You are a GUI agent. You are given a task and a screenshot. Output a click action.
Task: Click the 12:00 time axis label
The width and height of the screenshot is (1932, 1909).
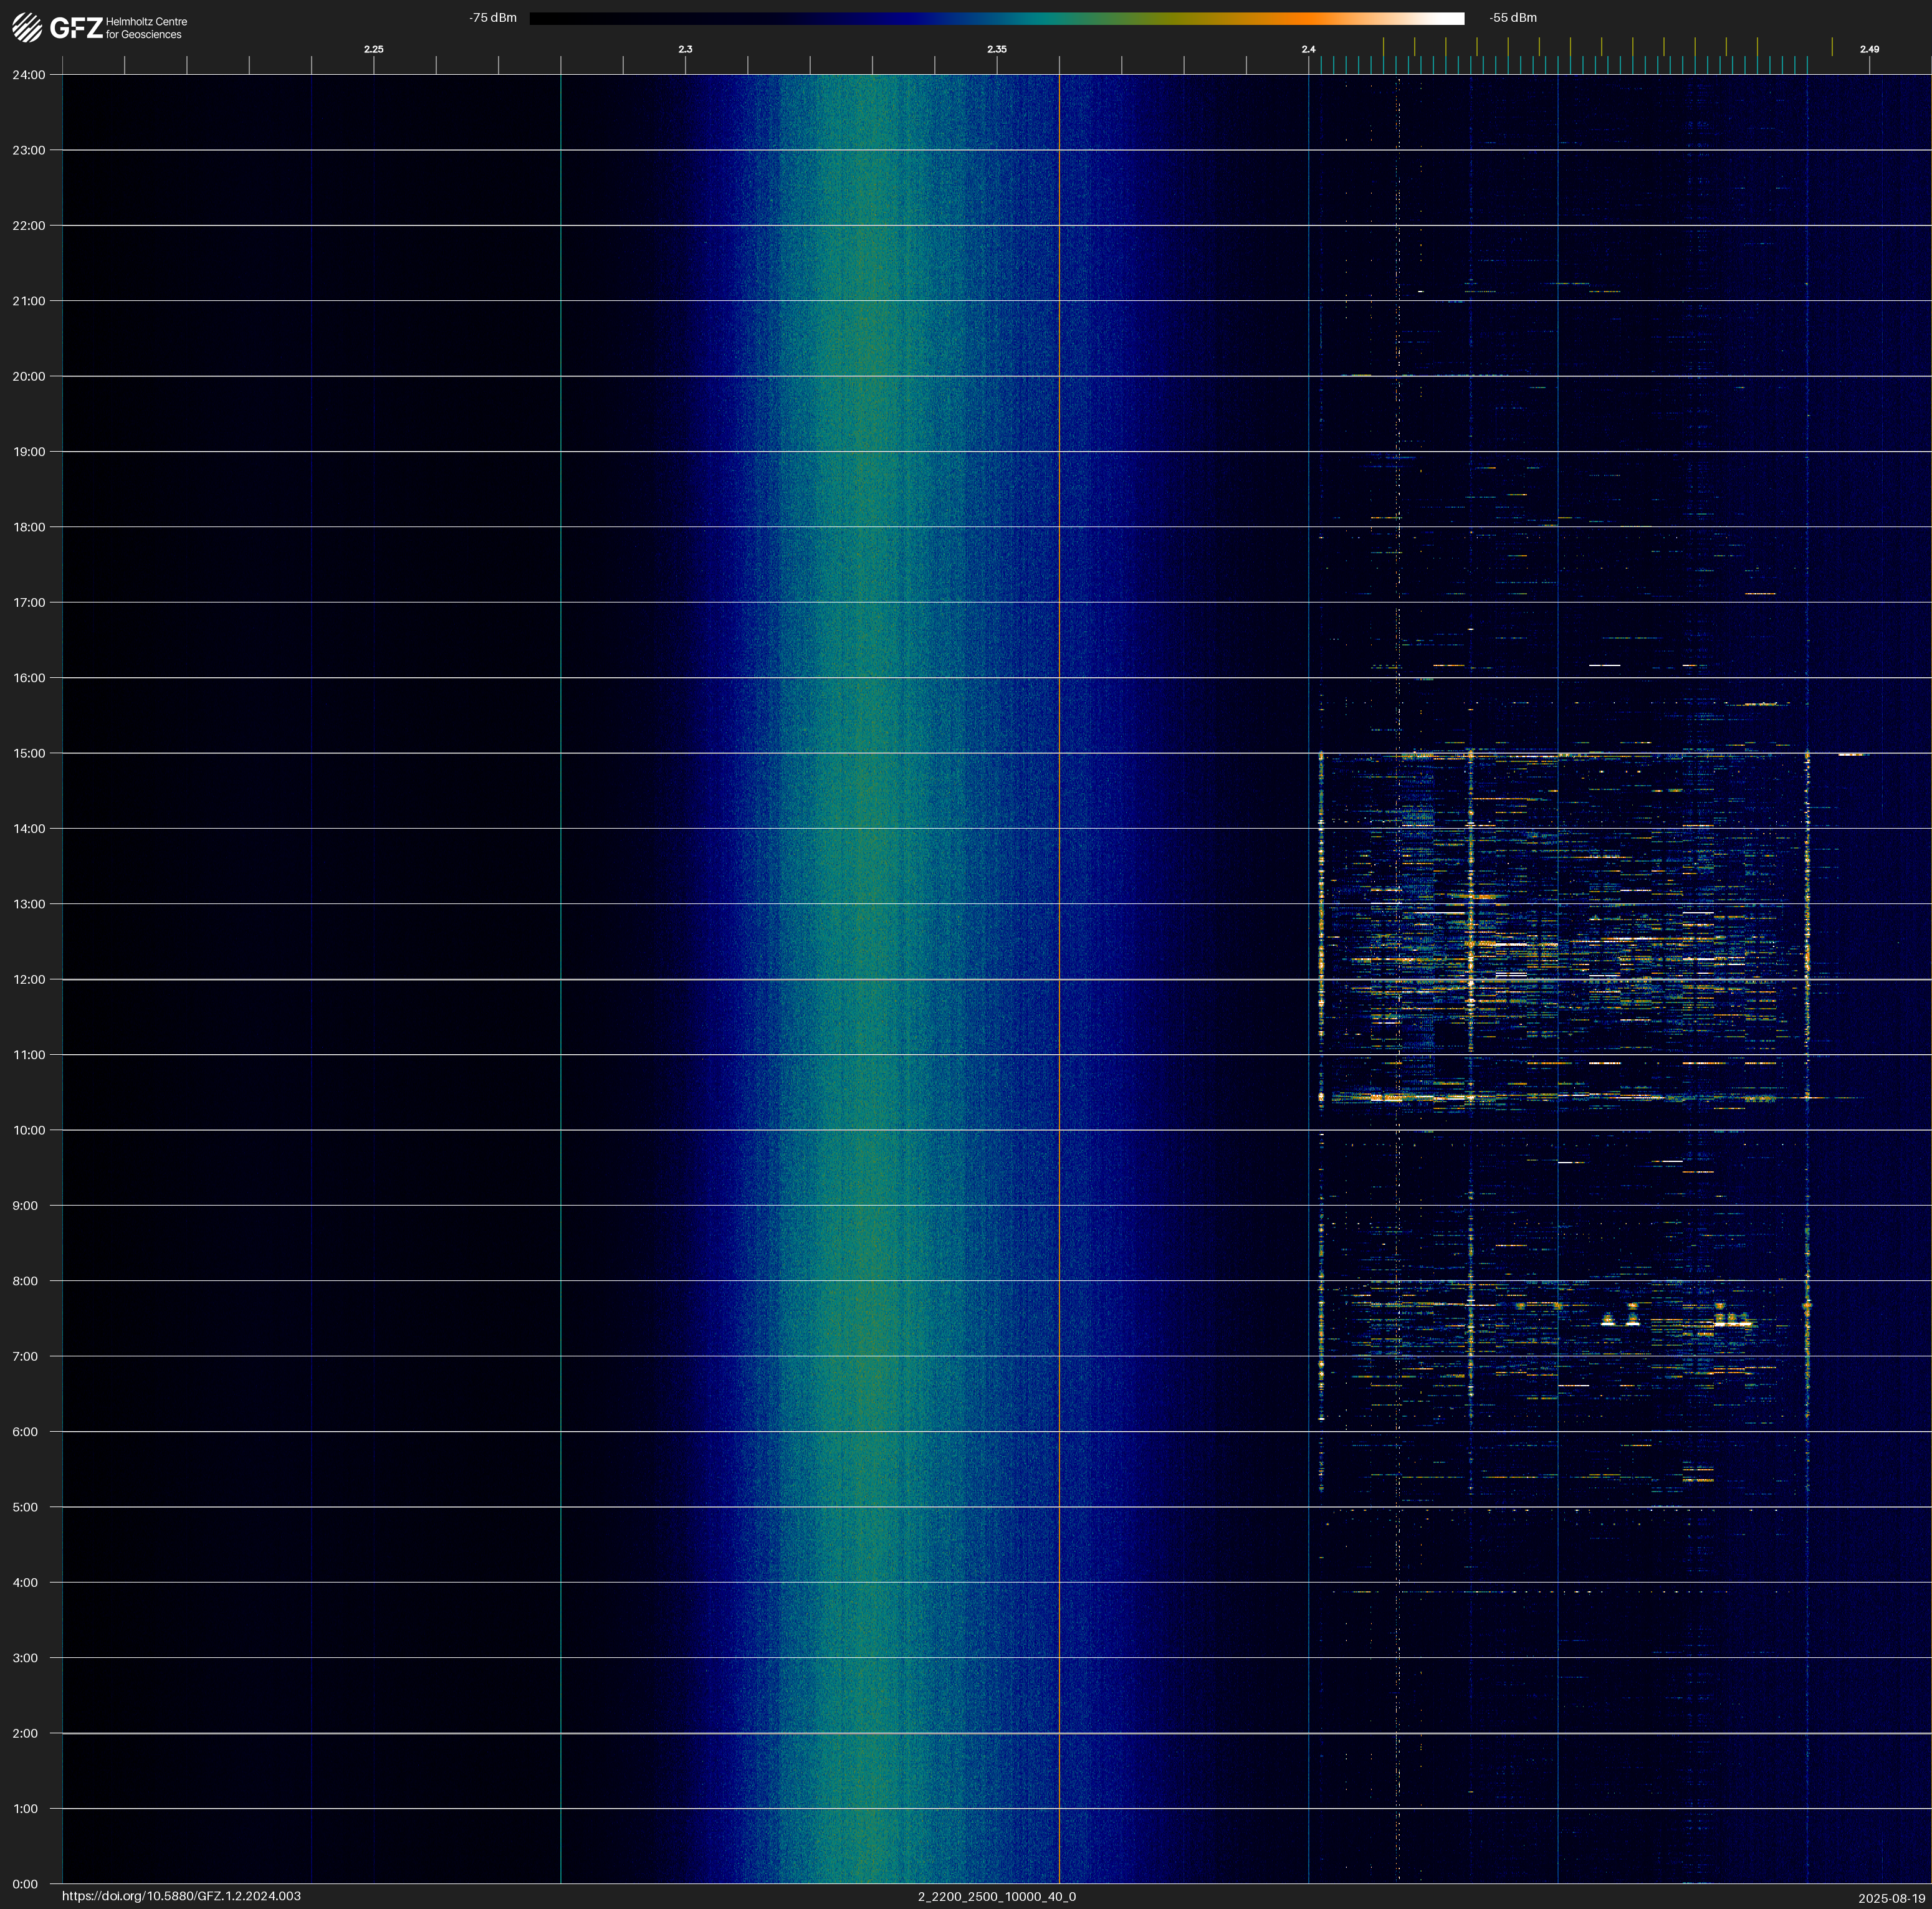tap(29, 979)
